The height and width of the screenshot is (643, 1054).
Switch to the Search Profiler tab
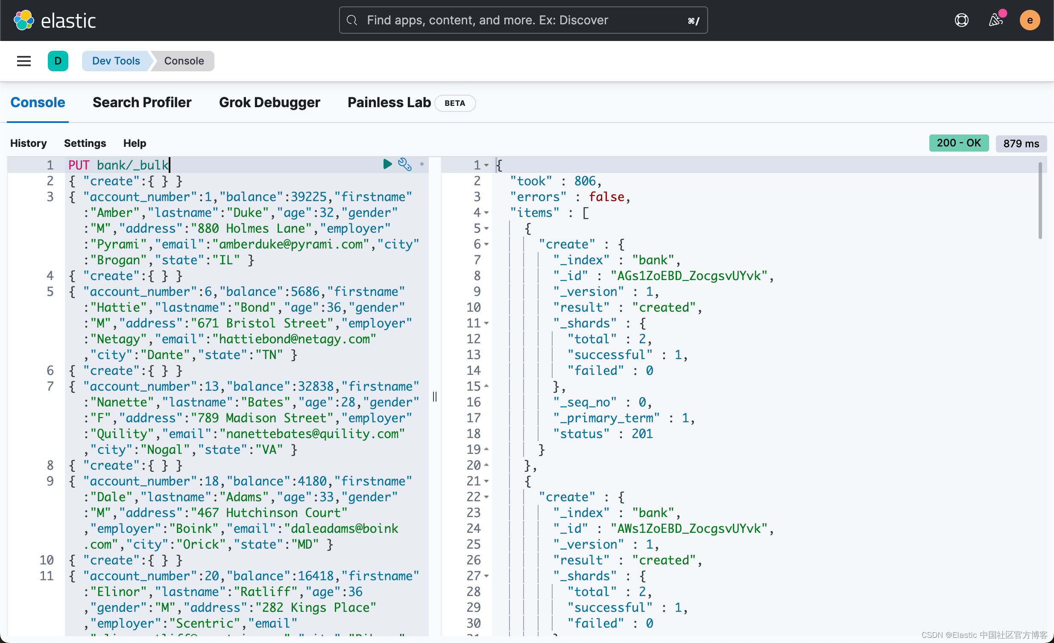point(142,102)
